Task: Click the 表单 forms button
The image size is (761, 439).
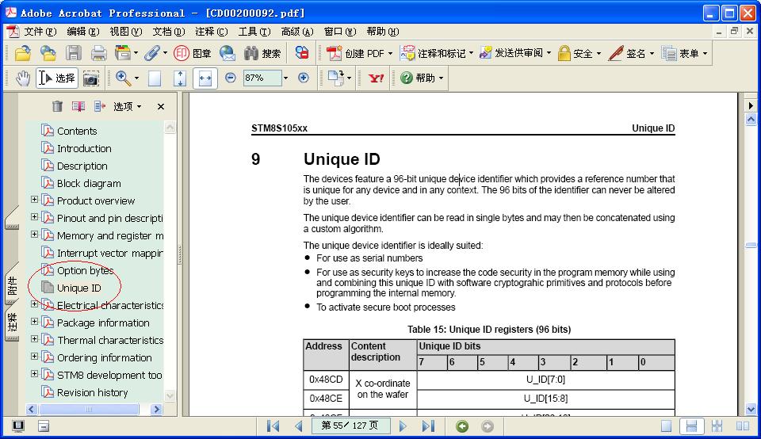Action: click(684, 53)
